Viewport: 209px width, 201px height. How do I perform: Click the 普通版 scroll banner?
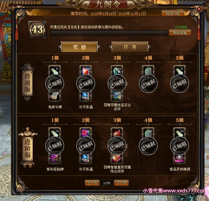(x=27, y=82)
